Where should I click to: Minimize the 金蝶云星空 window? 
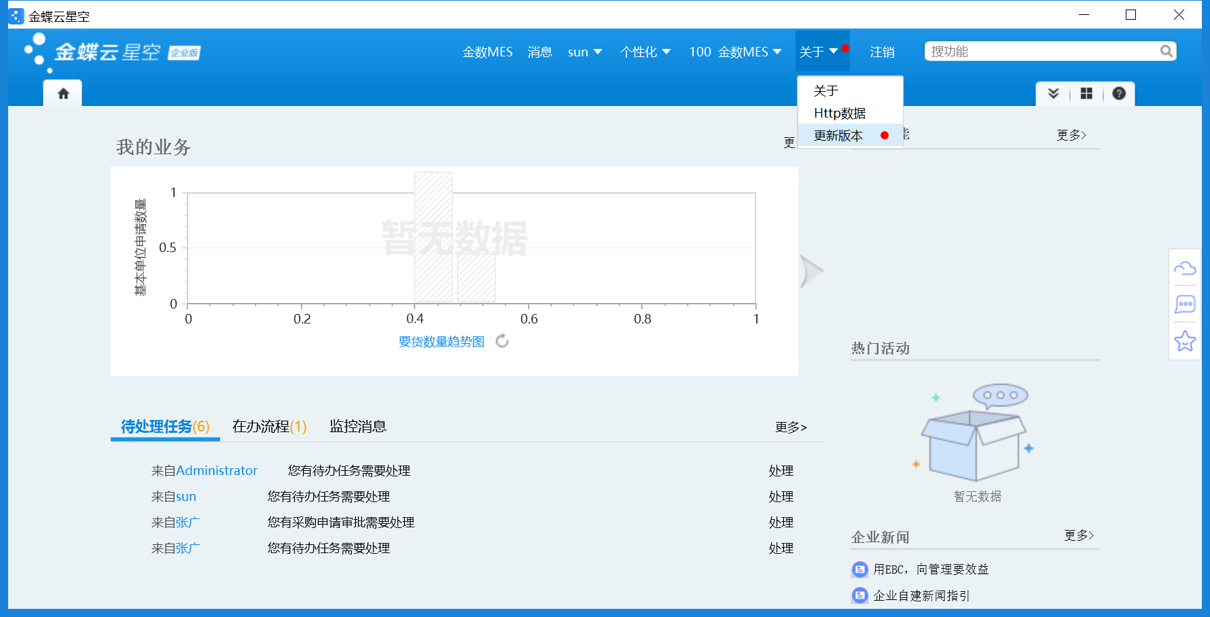click(x=1084, y=15)
